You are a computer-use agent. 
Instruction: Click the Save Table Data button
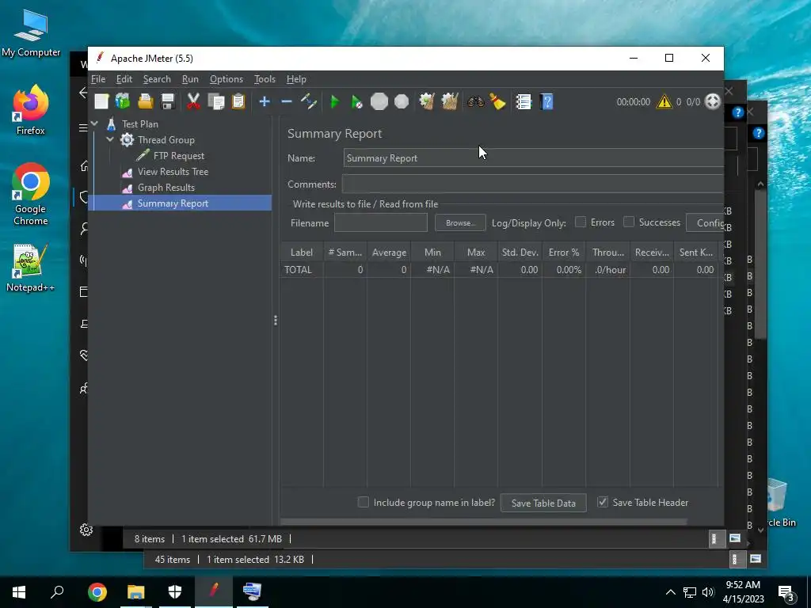pyautogui.click(x=543, y=503)
